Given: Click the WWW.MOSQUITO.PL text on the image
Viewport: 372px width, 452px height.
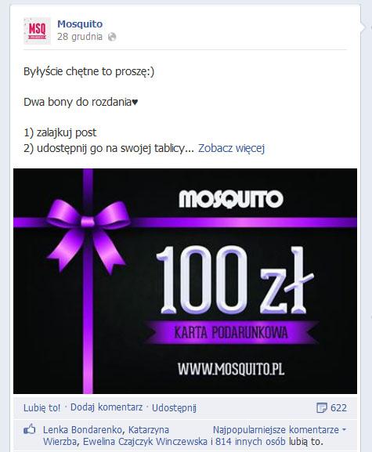Looking at the screenshot, I should tap(231, 369).
